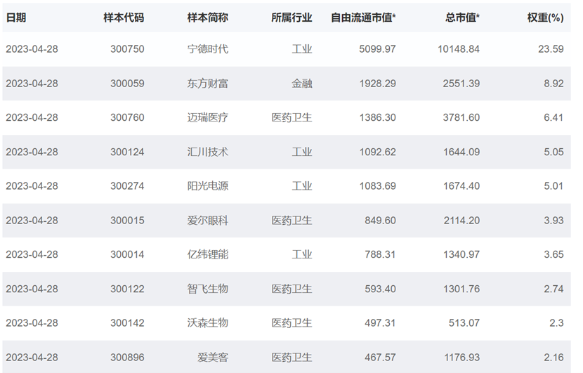
Task: Click total market value 3781.60
Action: [461, 117]
